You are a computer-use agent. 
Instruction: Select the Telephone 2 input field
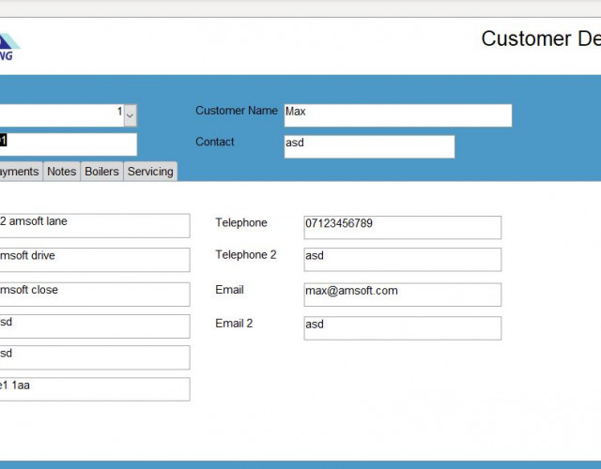(402, 259)
